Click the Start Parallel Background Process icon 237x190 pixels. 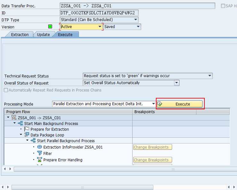pyautogui.click(x=33, y=141)
